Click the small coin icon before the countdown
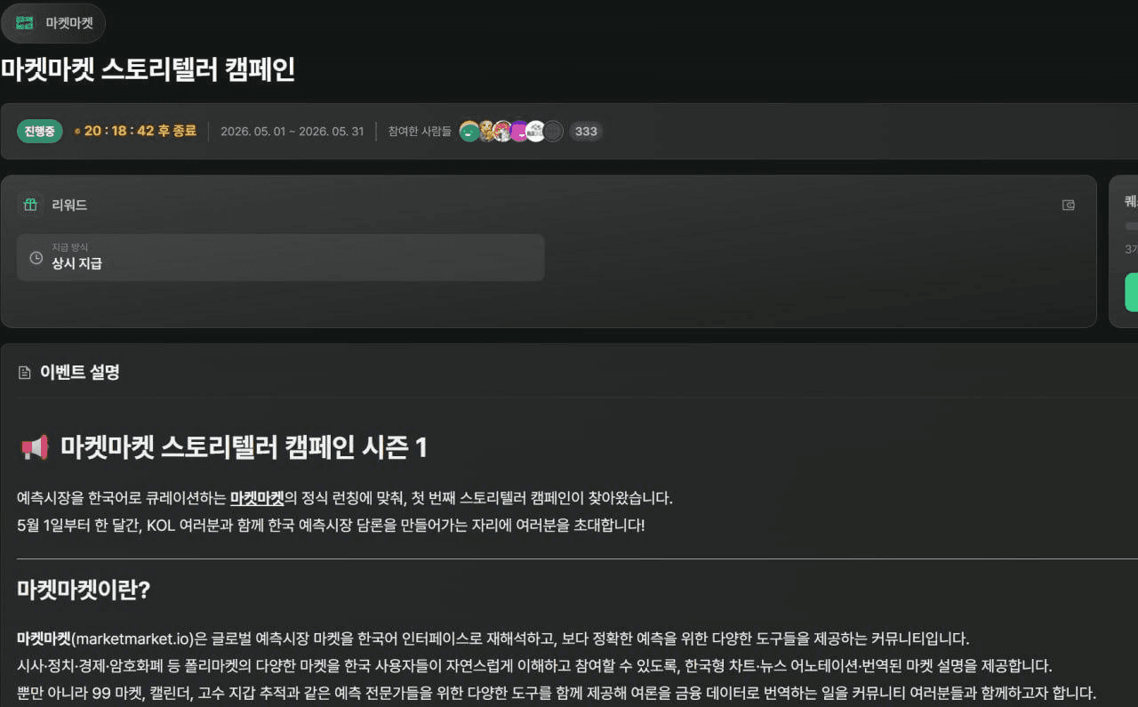1138x707 pixels. [x=76, y=132]
